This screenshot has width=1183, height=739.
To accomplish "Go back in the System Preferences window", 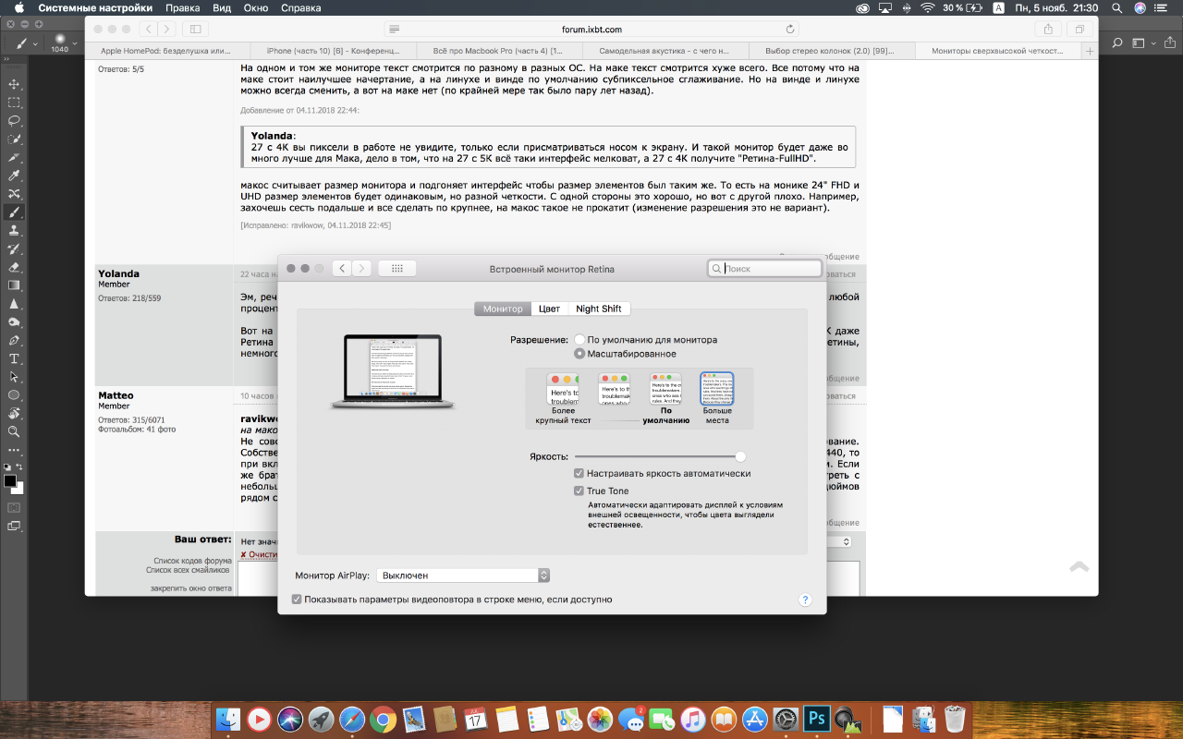I will [342, 269].
